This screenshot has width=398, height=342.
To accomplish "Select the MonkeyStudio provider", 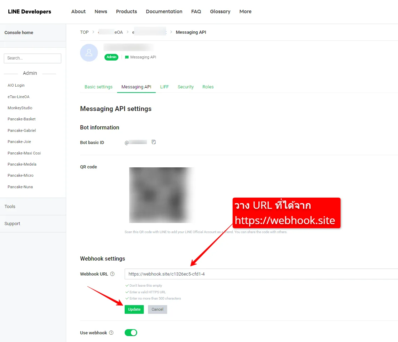I will [x=20, y=108].
